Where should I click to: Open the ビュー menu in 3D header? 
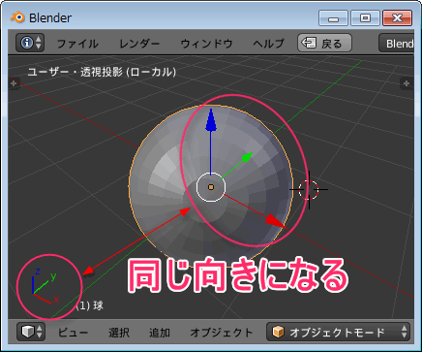coord(73,333)
